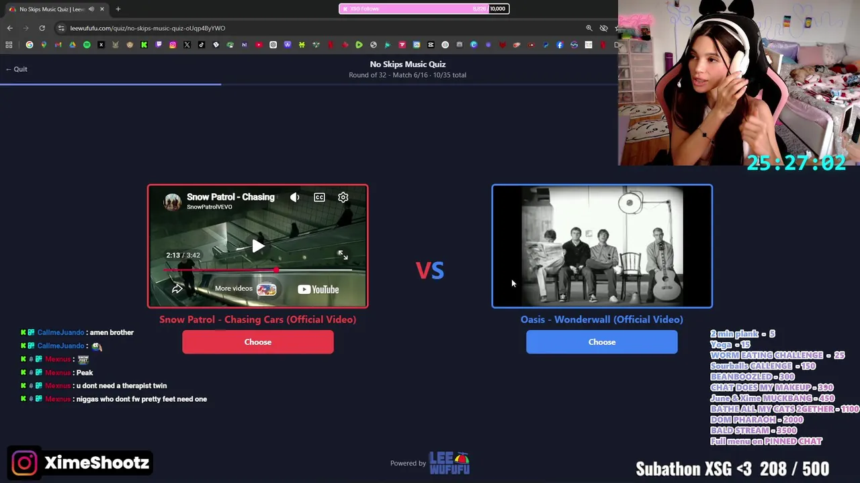Screen dimensions: 860x483
Task: Go back to previous page
Action: (9, 28)
